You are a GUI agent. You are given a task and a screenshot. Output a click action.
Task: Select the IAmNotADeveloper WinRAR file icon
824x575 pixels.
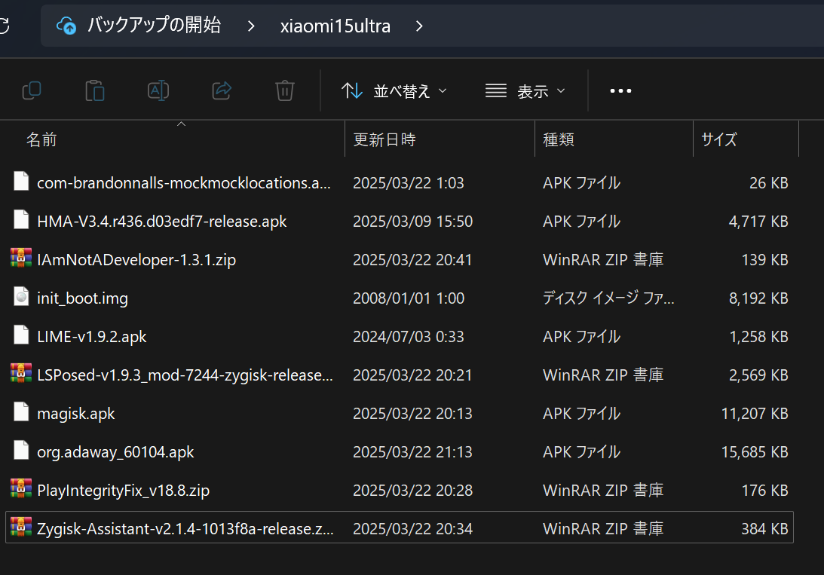(21, 258)
